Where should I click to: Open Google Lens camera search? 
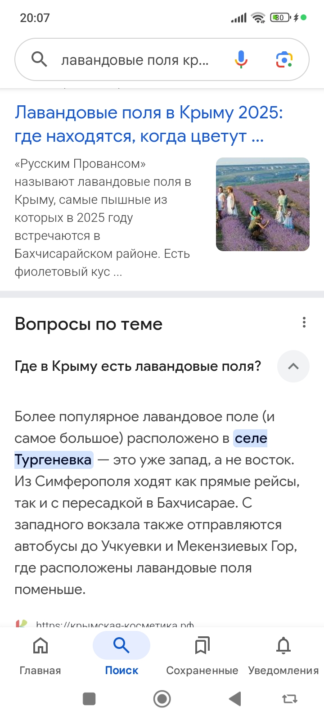(x=284, y=59)
